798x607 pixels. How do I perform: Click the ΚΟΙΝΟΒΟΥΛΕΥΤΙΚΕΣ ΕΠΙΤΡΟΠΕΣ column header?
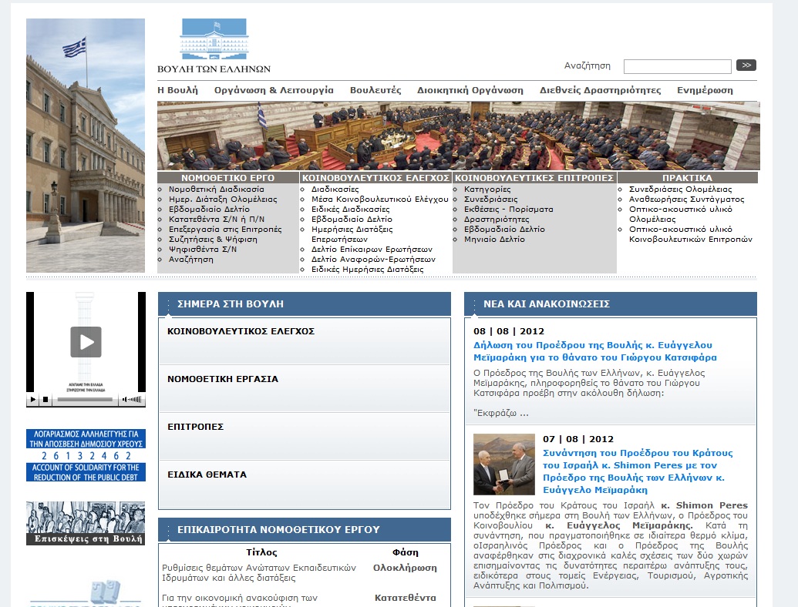[534, 178]
